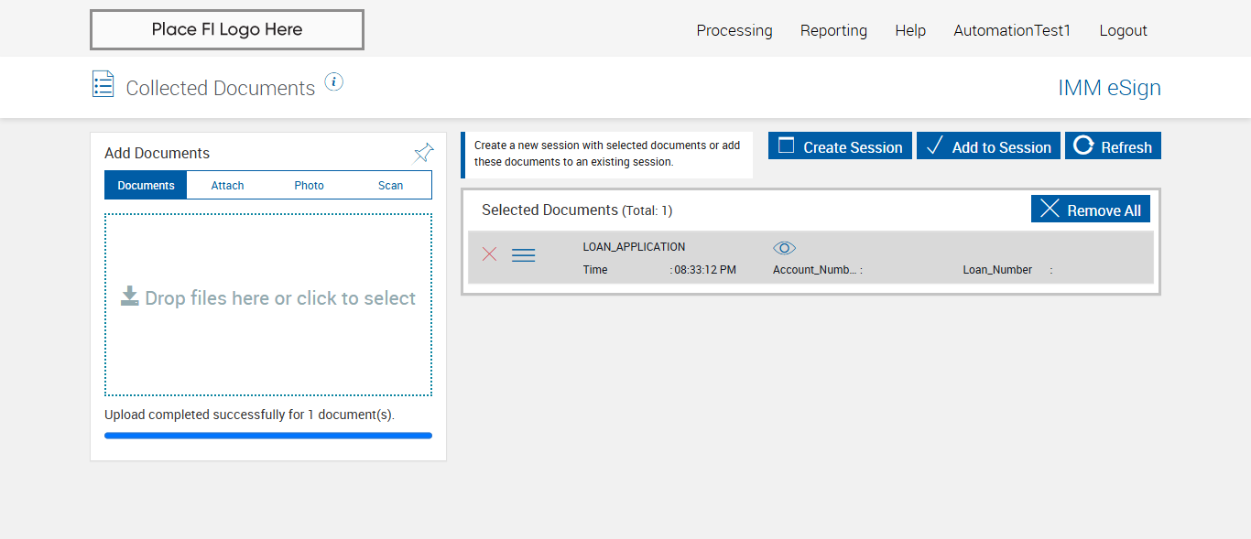
Task: Open the AutomationTest1 user menu
Action: [1012, 30]
